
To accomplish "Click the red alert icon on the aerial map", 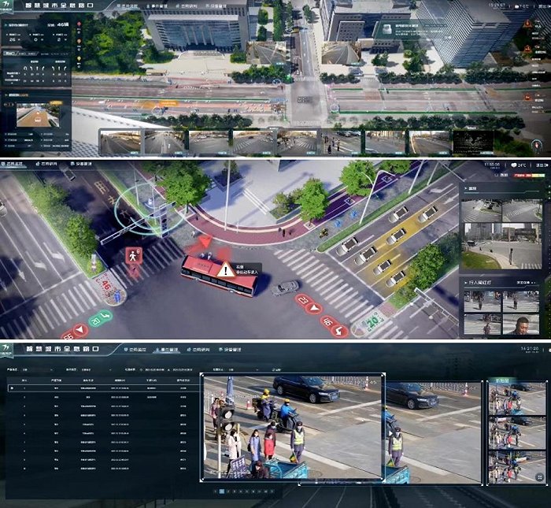I will pyautogui.click(x=527, y=24).
